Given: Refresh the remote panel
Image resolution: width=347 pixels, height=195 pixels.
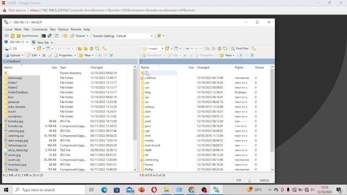Looking at the screenshot, I should (226, 49).
